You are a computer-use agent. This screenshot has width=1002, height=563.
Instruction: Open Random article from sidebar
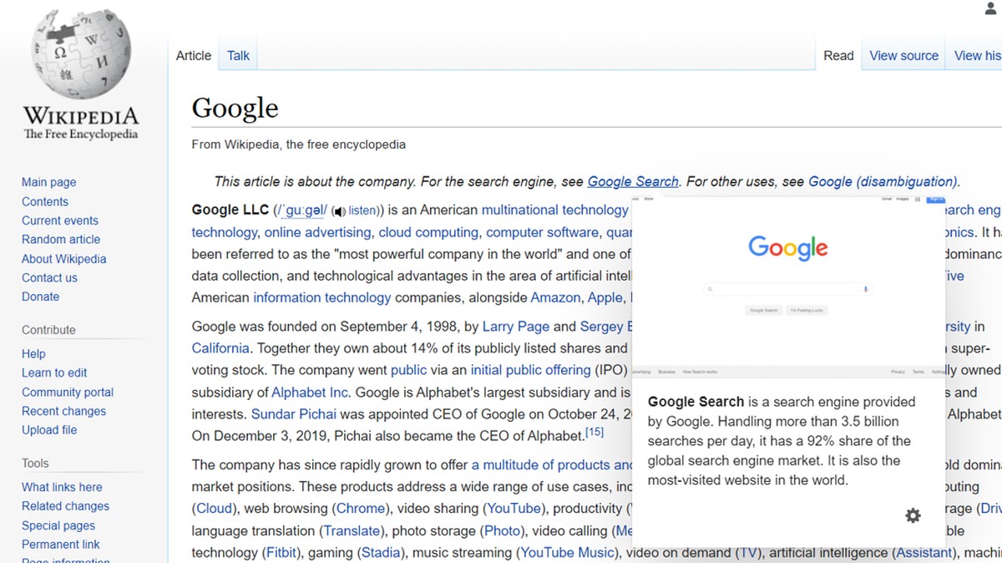(x=61, y=240)
